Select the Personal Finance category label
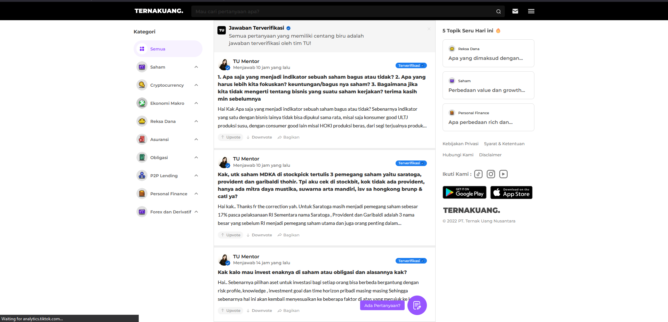Viewport: 668px width, 322px height. point(169,194)
